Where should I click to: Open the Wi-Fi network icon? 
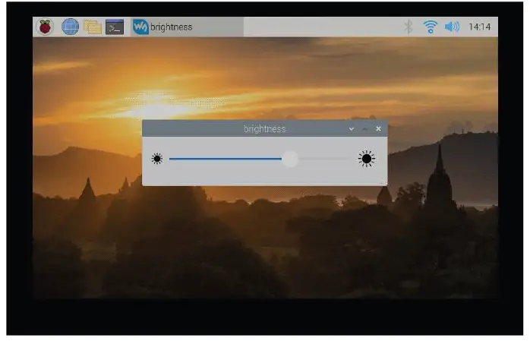[x=431, y=27]
